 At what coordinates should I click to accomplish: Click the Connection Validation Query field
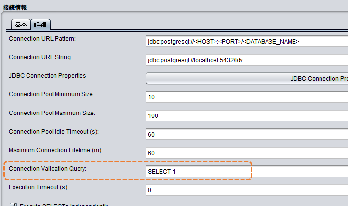(x=247, y=171)
